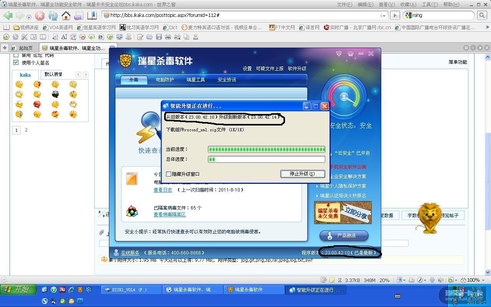This screenshot has height=307, width=491.
Task: Click into the browser address bar
Action: (244, 15)
